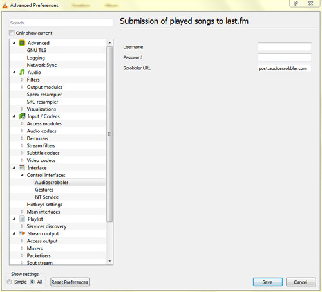
Task: Click the Password input field
Action: click(x=285, y=57)
